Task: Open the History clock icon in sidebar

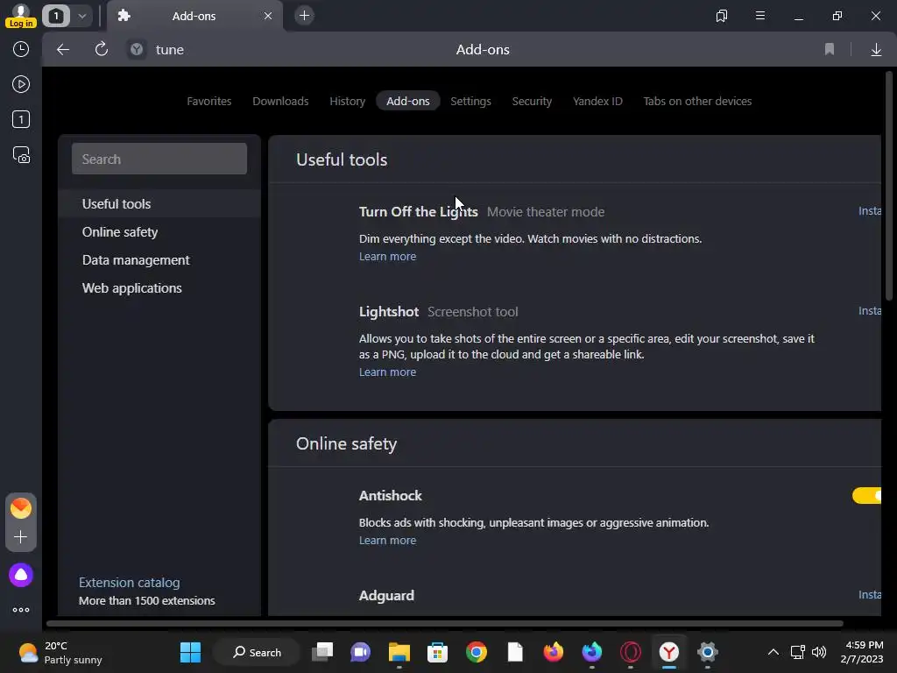Action: click(x=21, y=49)
